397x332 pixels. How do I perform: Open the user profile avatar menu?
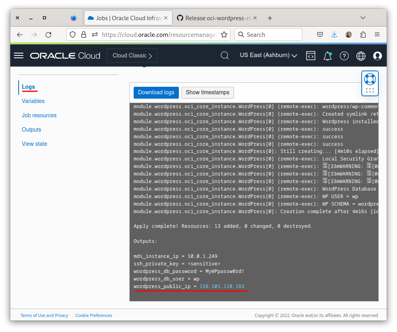pos(377,55)
